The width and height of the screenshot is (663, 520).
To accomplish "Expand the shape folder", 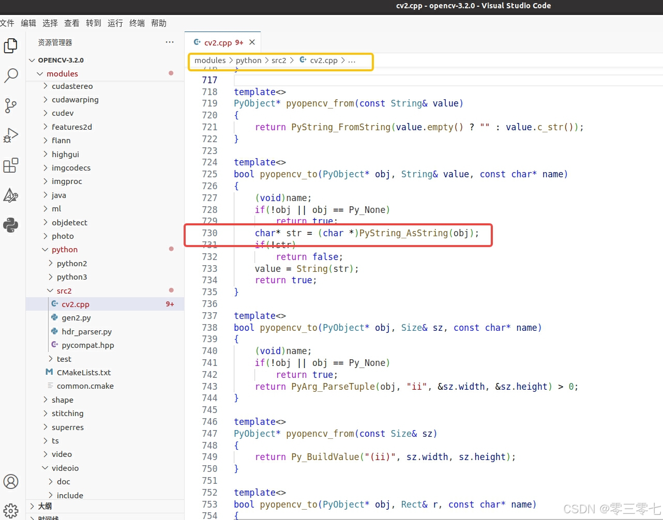I will [x=105, y=400].
